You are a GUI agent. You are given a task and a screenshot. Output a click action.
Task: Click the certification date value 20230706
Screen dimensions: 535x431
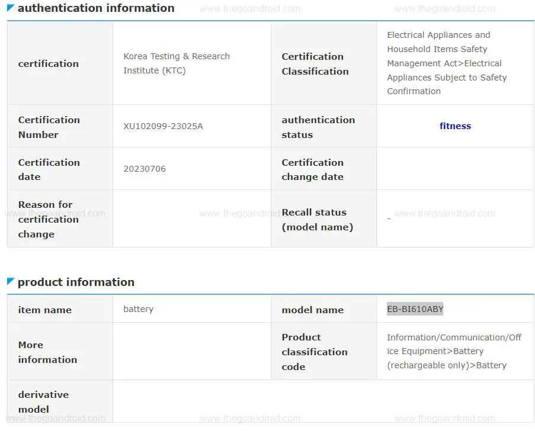coord(145,169)
